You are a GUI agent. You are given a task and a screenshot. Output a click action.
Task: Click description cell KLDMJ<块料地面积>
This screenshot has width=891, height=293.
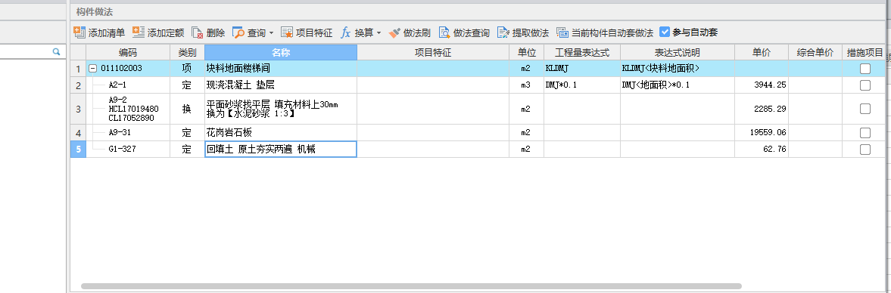click(678, 69)
